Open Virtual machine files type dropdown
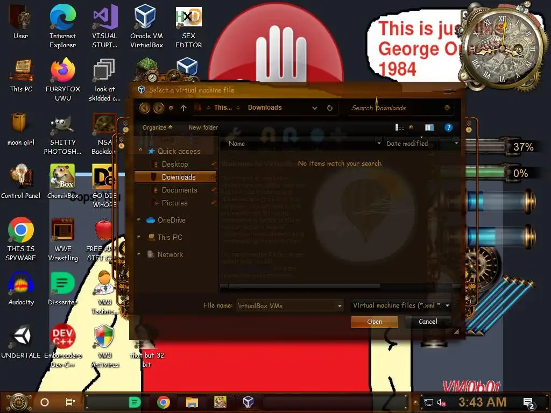The width and height of the screenshot is (551, 413). (447, 305)
